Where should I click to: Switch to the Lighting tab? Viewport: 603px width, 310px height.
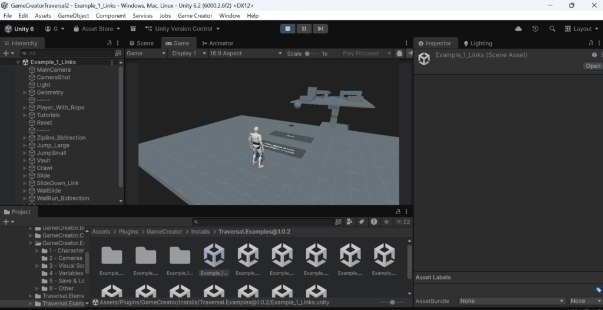477,44
